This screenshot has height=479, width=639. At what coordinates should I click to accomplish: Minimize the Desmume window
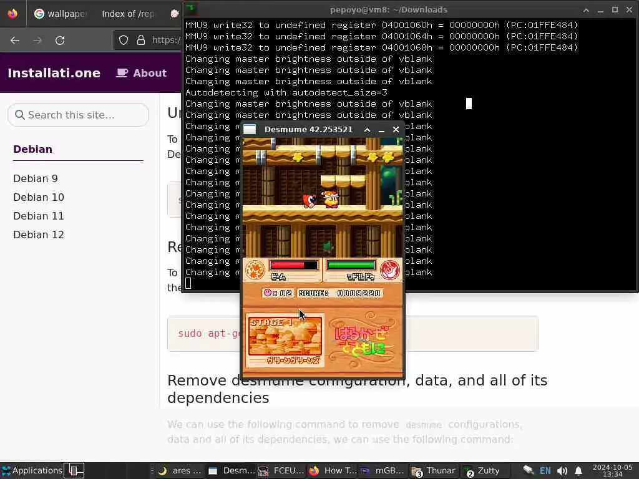381,130
